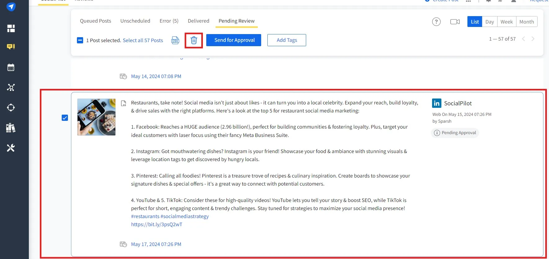
Task: Click the May 14, 2024 07:08 PM date
Action: tap(156, 76)
